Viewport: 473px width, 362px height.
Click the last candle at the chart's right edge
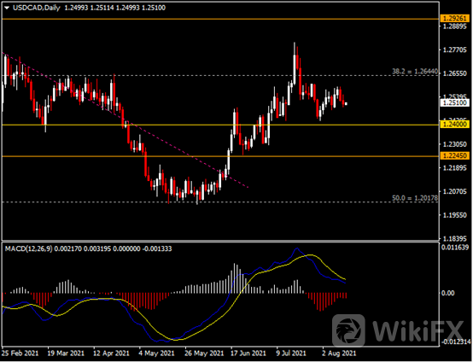pos(346,103)
